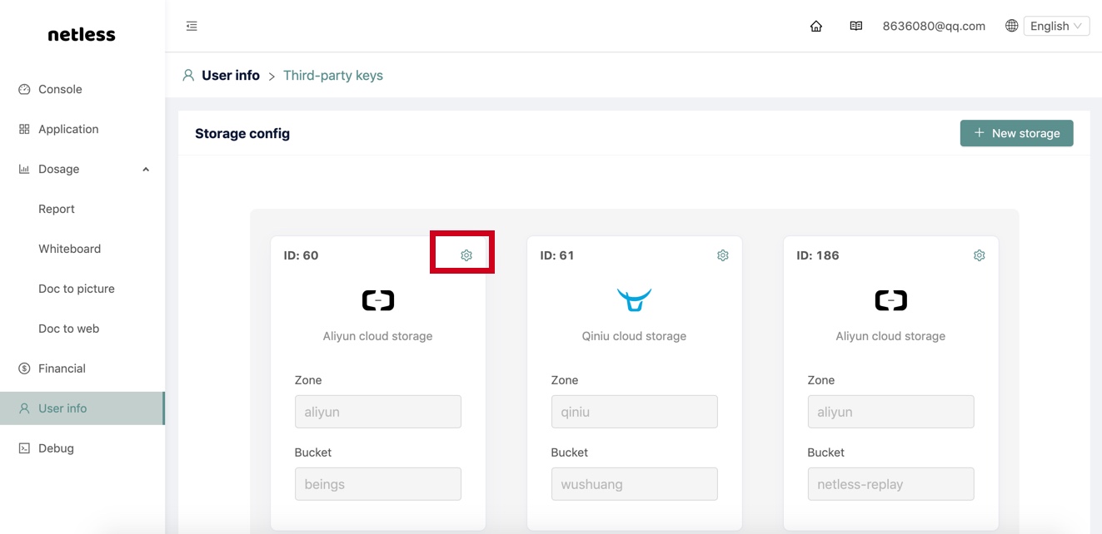Viewport: 1102px width, 534px height.
Task: Click the ID: 60 card title
Action: (x=301, y=255)
